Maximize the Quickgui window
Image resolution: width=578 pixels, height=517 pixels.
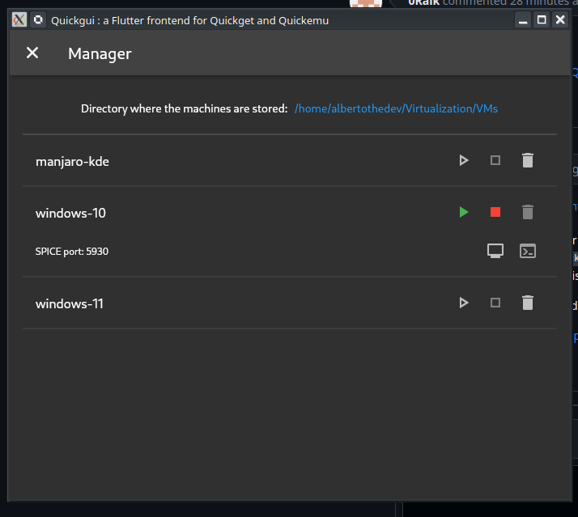[x=542, y=20]
